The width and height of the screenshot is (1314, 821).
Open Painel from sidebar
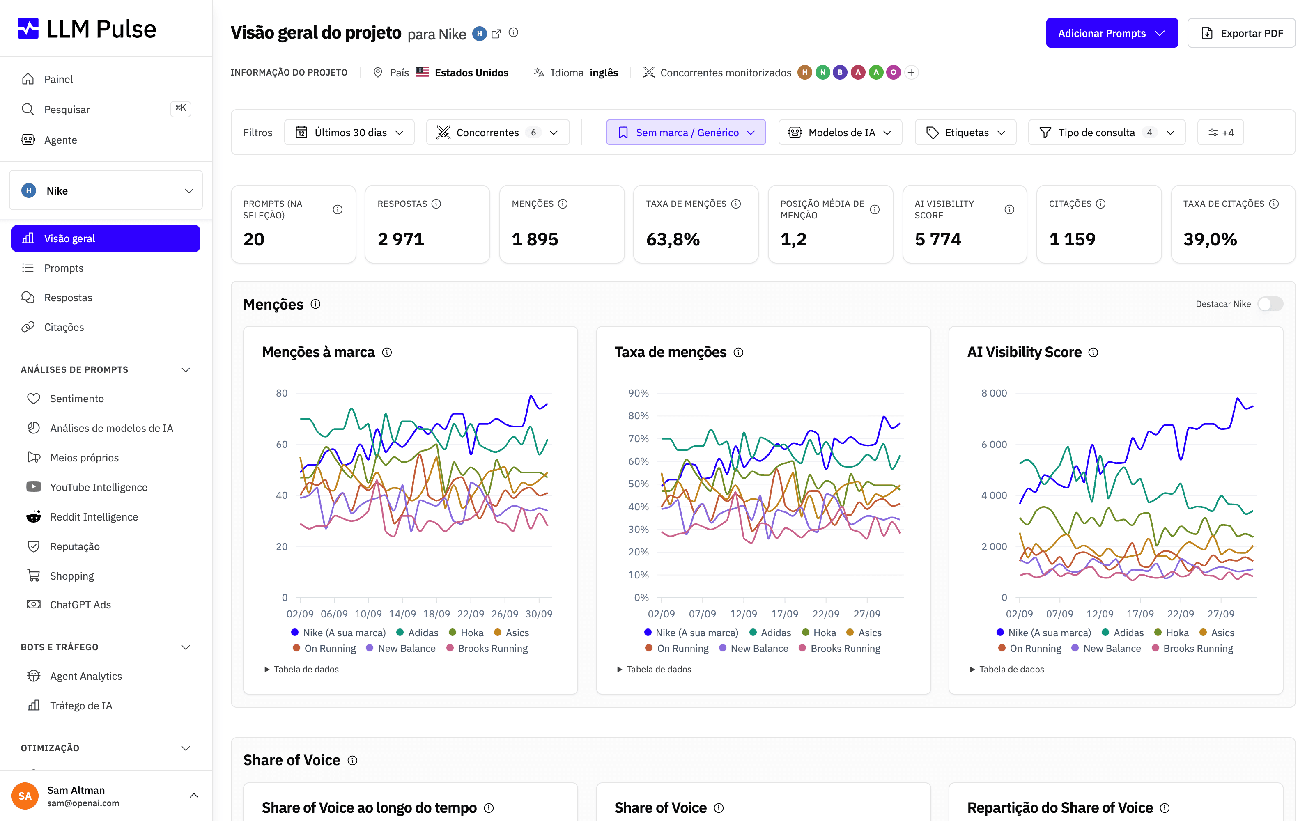click(x=106, y=79)
